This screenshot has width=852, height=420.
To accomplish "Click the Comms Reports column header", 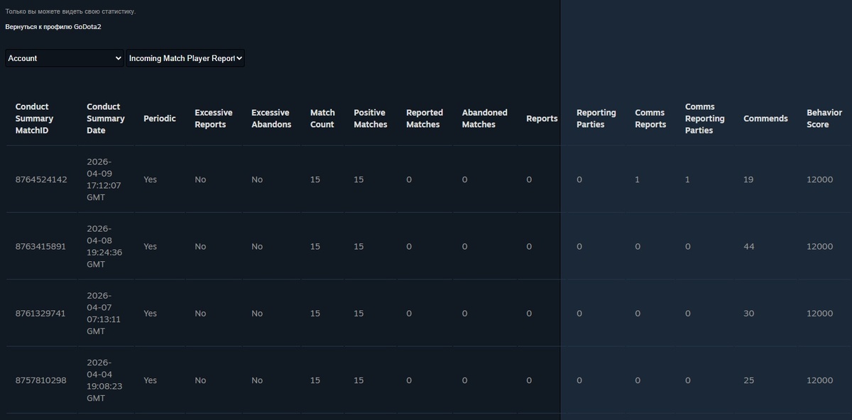I will 650,118.
